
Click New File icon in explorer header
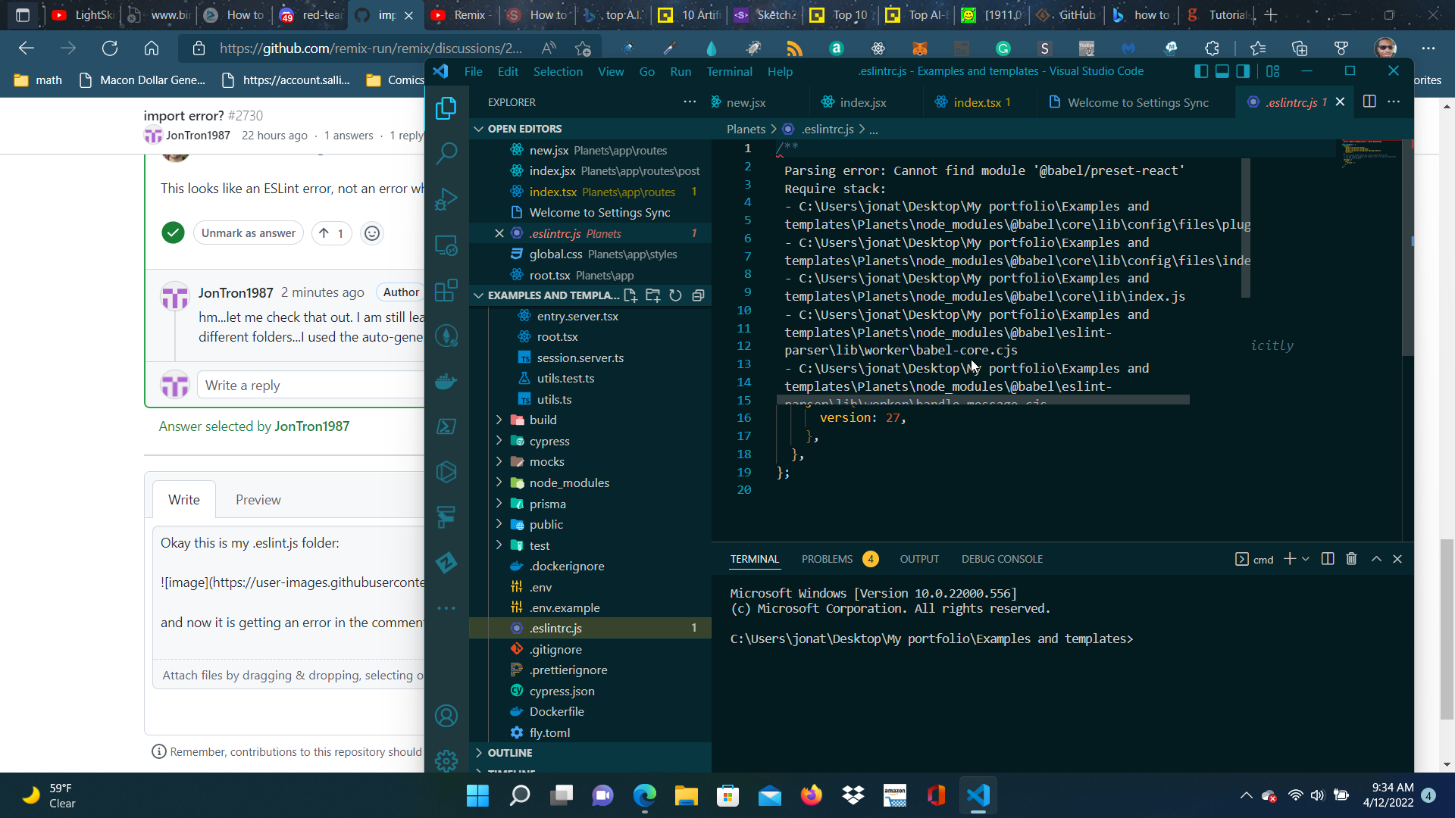point(630,295)
